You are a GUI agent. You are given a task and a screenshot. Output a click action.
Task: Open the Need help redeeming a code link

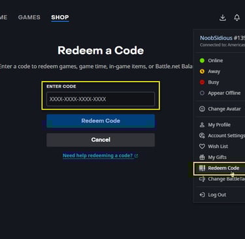[97, 155]
